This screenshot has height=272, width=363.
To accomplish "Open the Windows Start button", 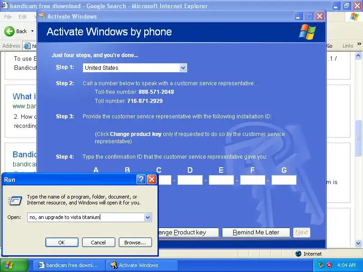I will click(14, 265).
